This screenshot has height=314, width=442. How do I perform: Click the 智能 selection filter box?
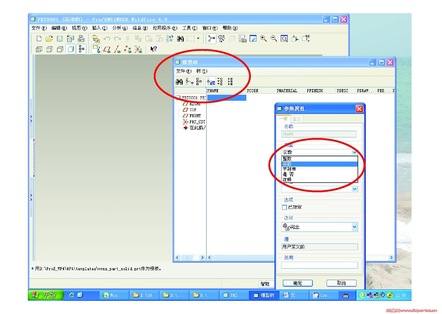coord(267,284)
